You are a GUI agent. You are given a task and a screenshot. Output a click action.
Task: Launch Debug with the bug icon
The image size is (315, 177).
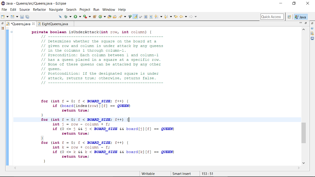tap(66, 17)
